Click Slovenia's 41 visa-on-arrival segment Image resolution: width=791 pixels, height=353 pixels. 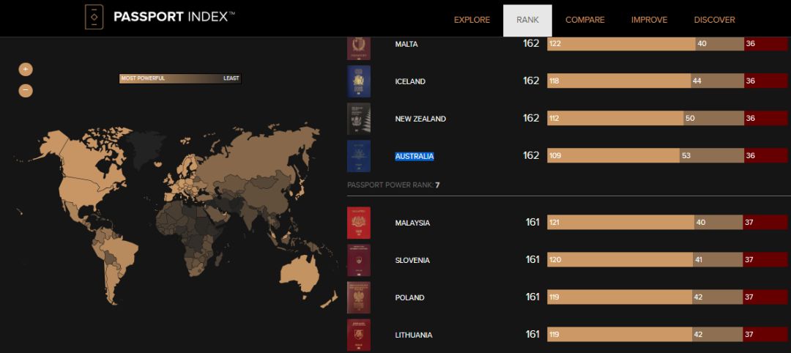[x=718, y=260]
